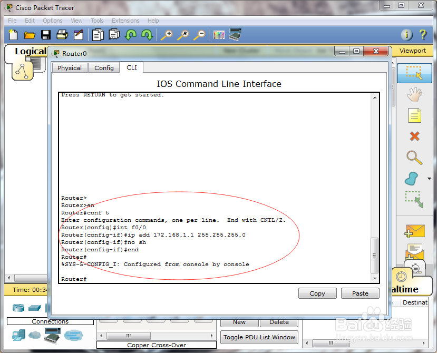The image size is (437, 353).
Task: Click the Destination column header
Action: (415, 302)
